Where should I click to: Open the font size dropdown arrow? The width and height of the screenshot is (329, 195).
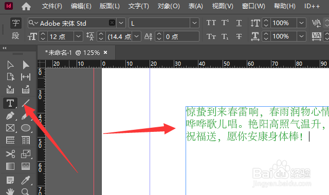(78, 36)
